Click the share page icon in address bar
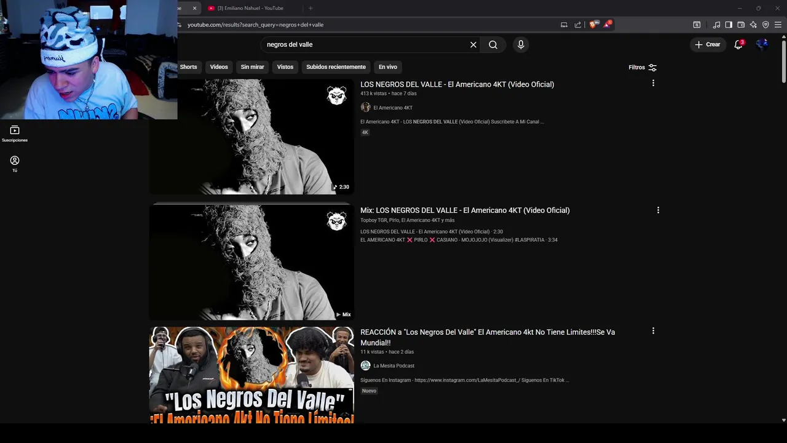The width and height of the screenshot is (787, 443). [578, 25]
